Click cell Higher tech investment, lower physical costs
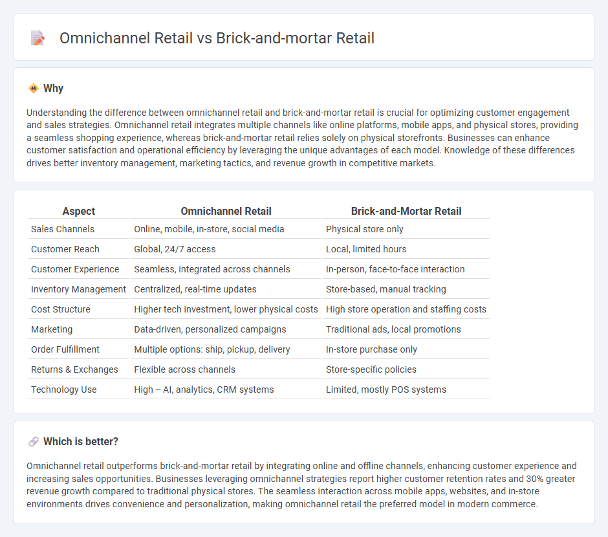This screenshot has height=537, width=608. tap(226, 309)
